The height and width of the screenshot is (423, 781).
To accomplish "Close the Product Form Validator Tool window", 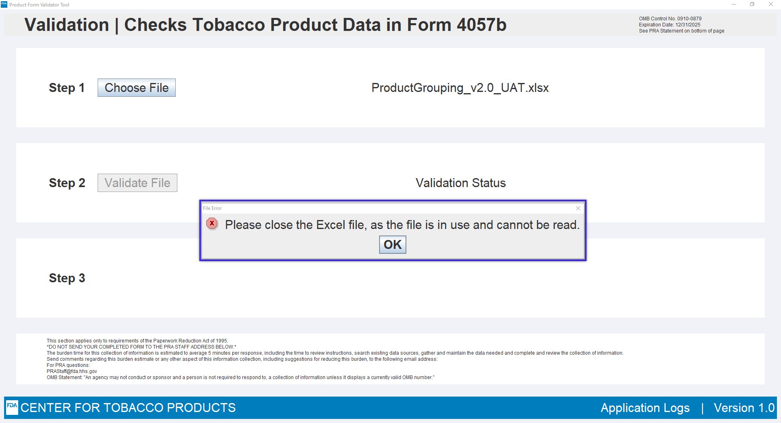I will [x=771, y=4].
